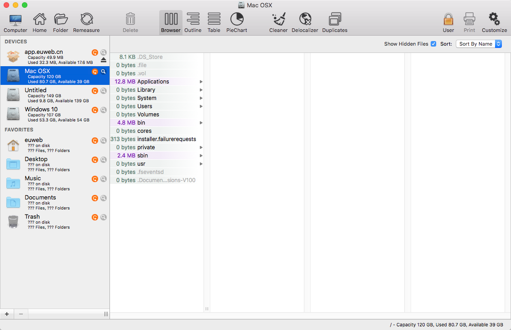The height and width of the screenshot is (330, 511).
Task: Reveal app.euweb.cn with magnifier icon
Action: [103, 52]
